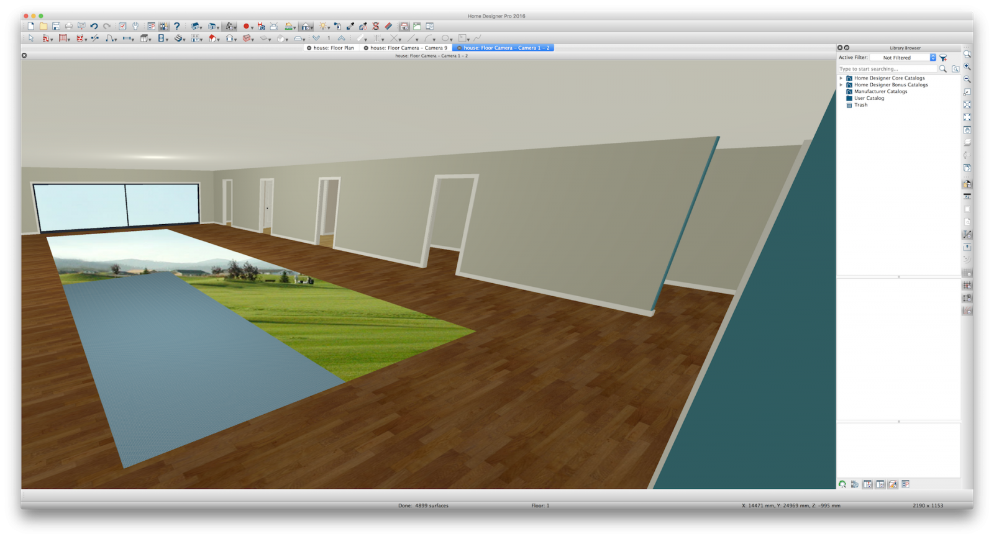Image resolution: width=994 pixels, height=539 pixels.
Task: Click the Save floppy disk icon
Action: click(x=56, y=26)
